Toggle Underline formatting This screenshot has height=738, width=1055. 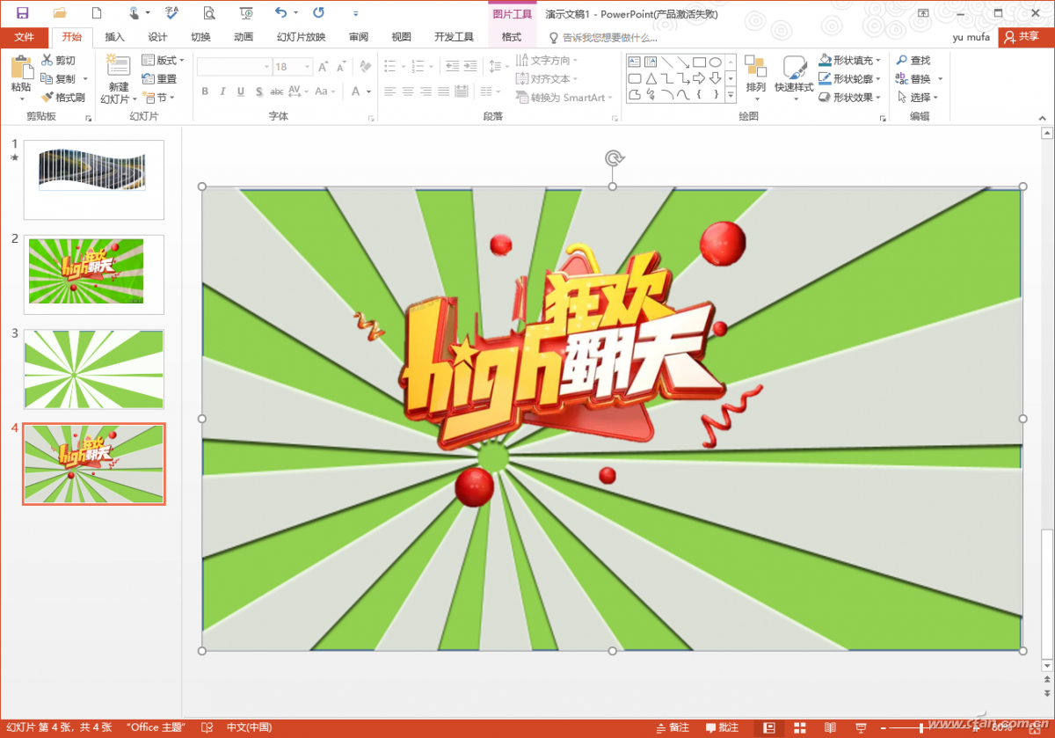tap(241, 91)
